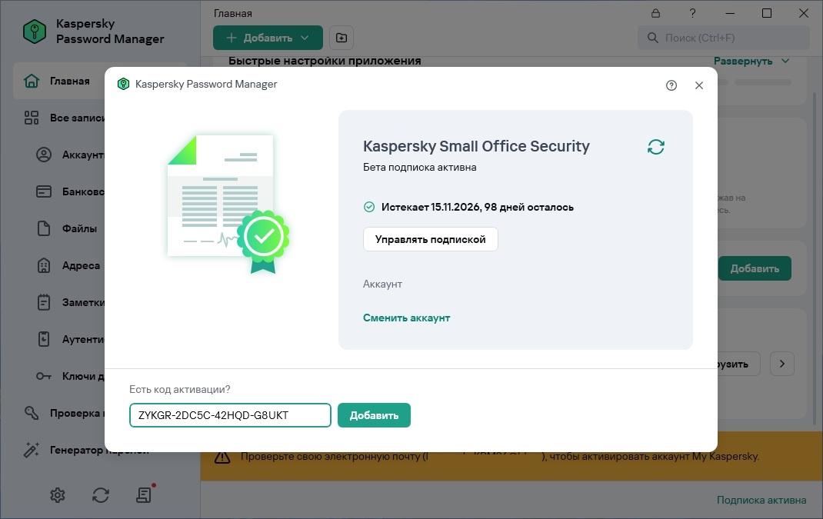Viewport: 823px width, 519px height.
Task: Maximize the main application window
Action: point(766,13)
